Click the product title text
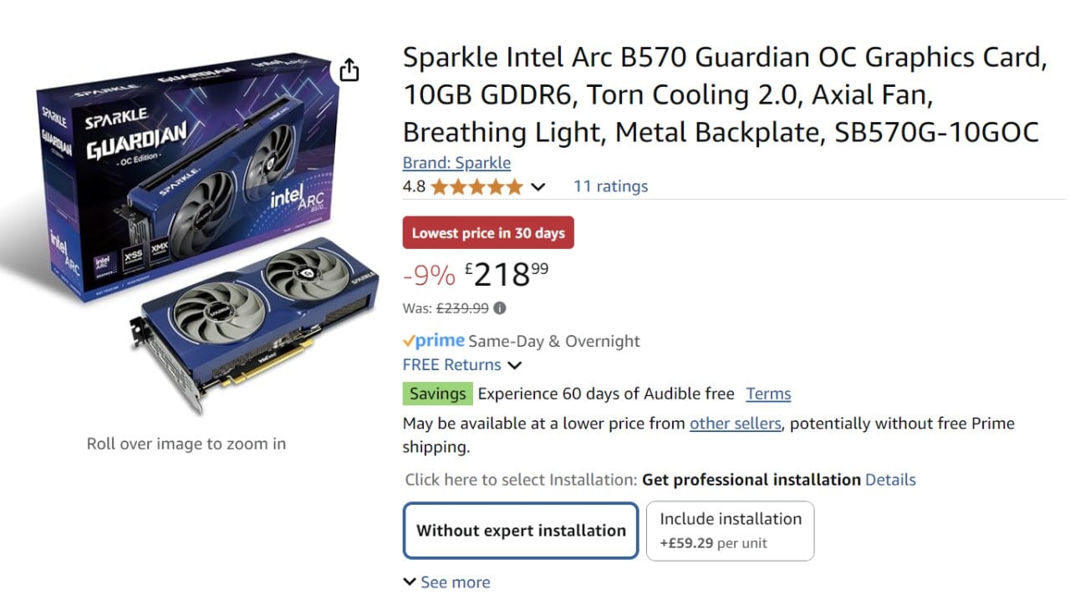1070x605 pixels. tap(724, 94)
